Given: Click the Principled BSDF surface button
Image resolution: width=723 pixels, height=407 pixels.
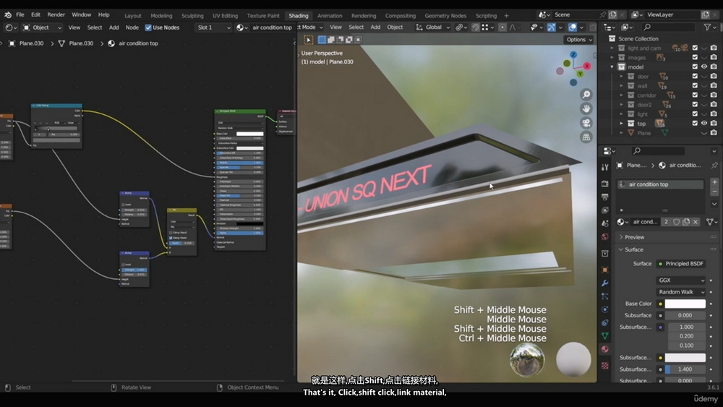Looking at the screenshot, I should tap(680, 264).
